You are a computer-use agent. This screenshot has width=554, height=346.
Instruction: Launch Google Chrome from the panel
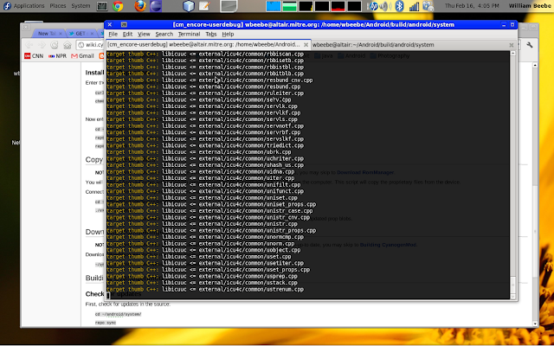pos(118,6)
